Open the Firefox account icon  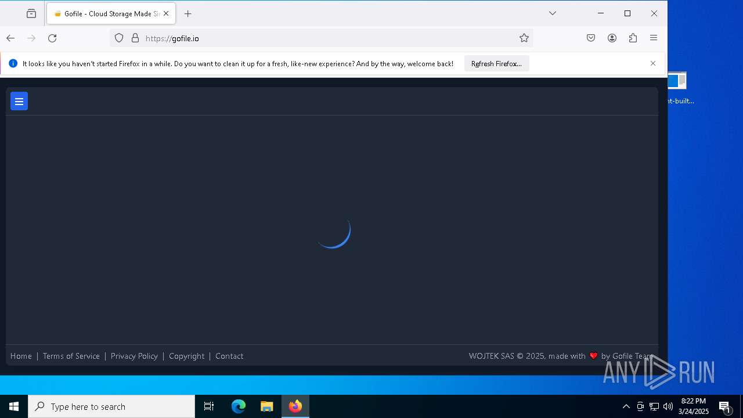click(x=612, y=38)
